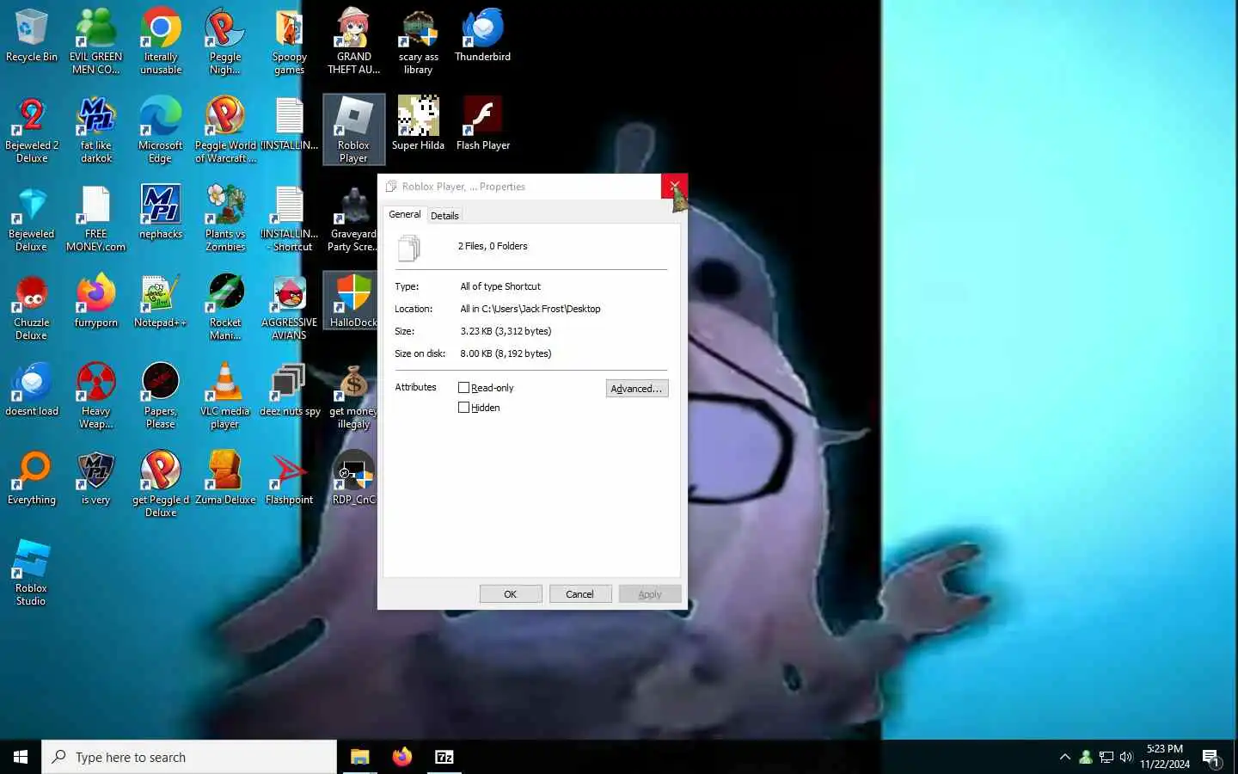Open the Windows Start menu
The image size is (1238, 774).
click(x=21, y=757)
